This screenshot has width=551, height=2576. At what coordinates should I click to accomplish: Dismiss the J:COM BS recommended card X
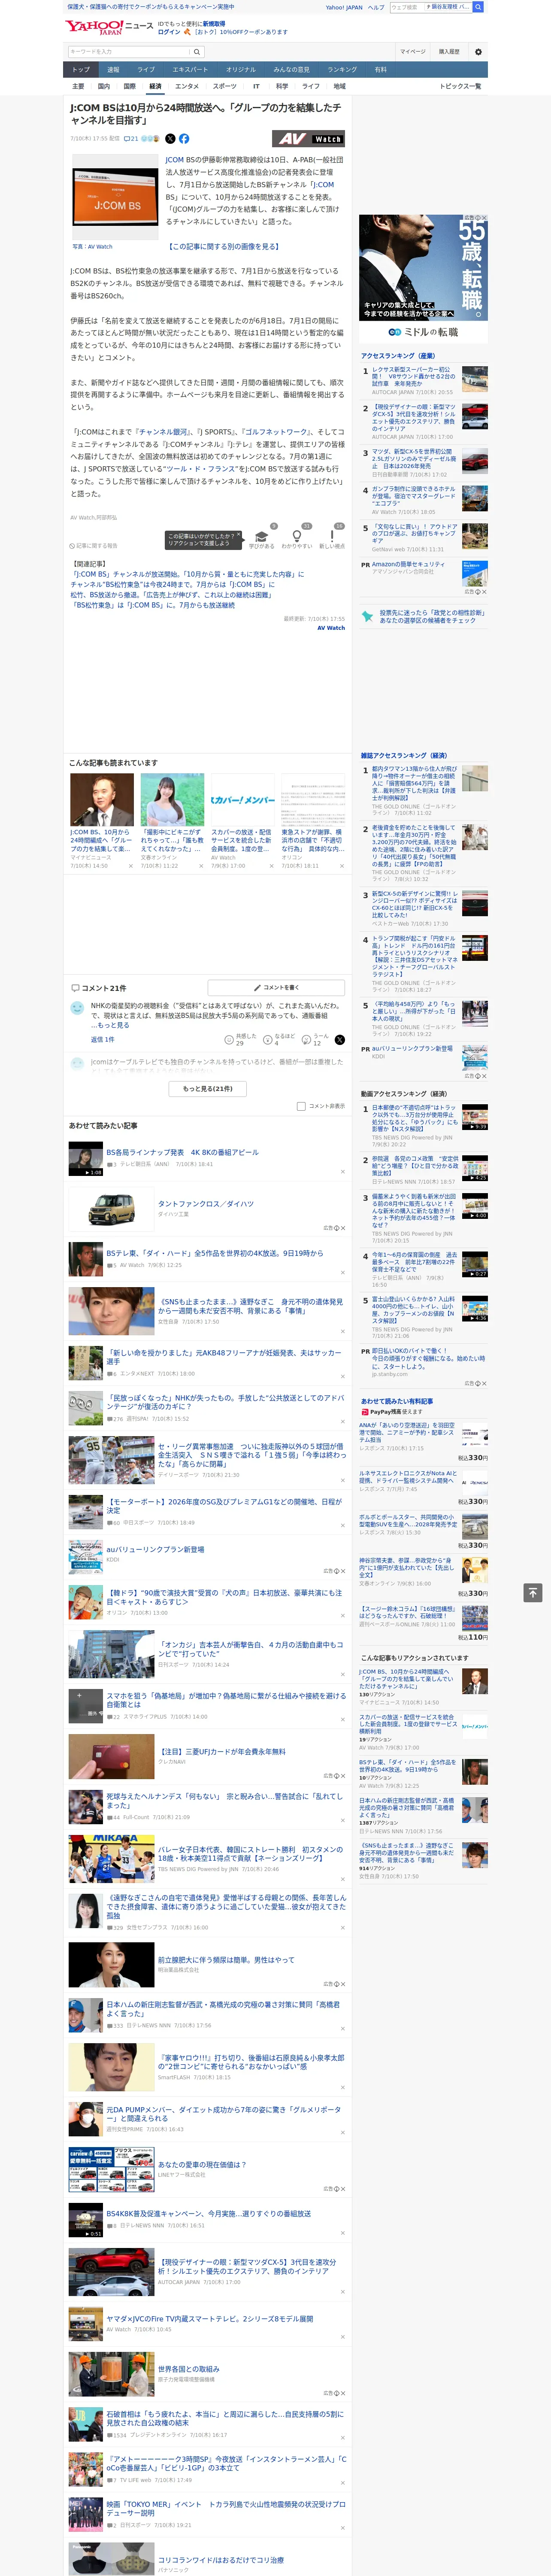pyautogui.click(x=131, y=866)
